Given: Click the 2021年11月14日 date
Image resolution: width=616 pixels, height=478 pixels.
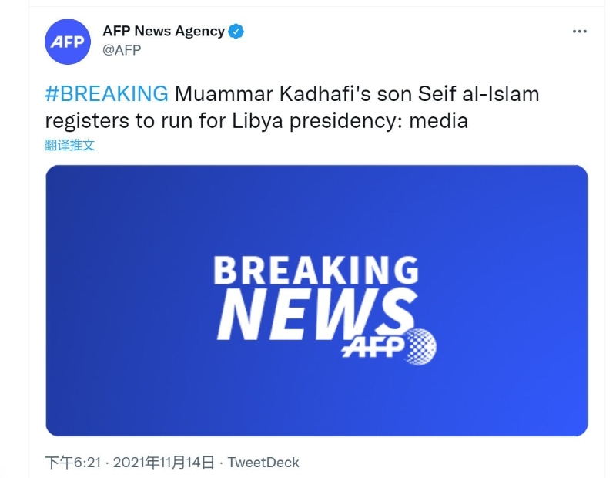Looking at the screenshot, I should tap(163, 463).
